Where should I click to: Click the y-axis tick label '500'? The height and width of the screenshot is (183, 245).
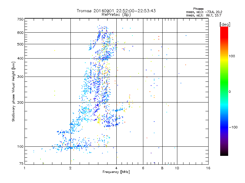(20, 44)
